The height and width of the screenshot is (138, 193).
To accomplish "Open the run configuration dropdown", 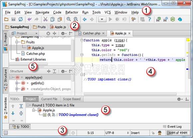I will 102,19.
